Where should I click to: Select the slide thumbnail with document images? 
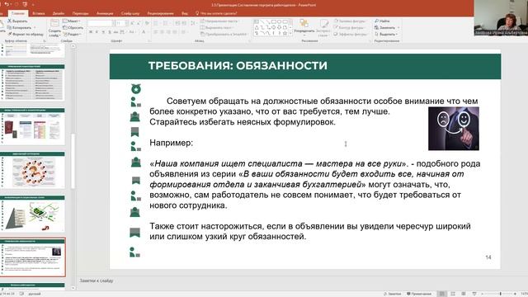[33, 126]
